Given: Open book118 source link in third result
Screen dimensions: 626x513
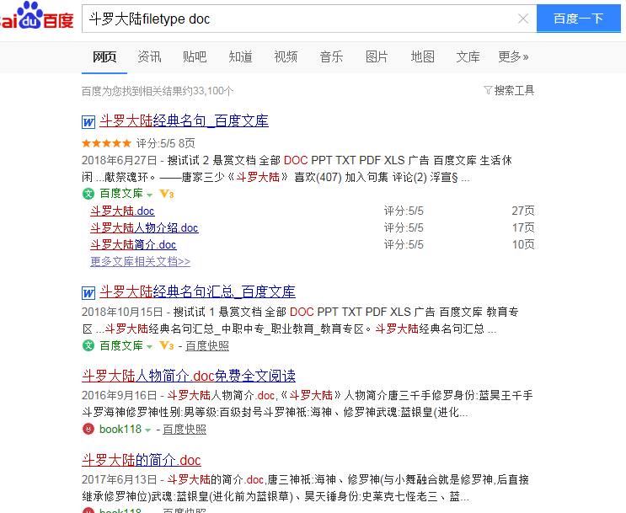Looking at the screenshot, I should pyautogui.click(x=120, y=429).
